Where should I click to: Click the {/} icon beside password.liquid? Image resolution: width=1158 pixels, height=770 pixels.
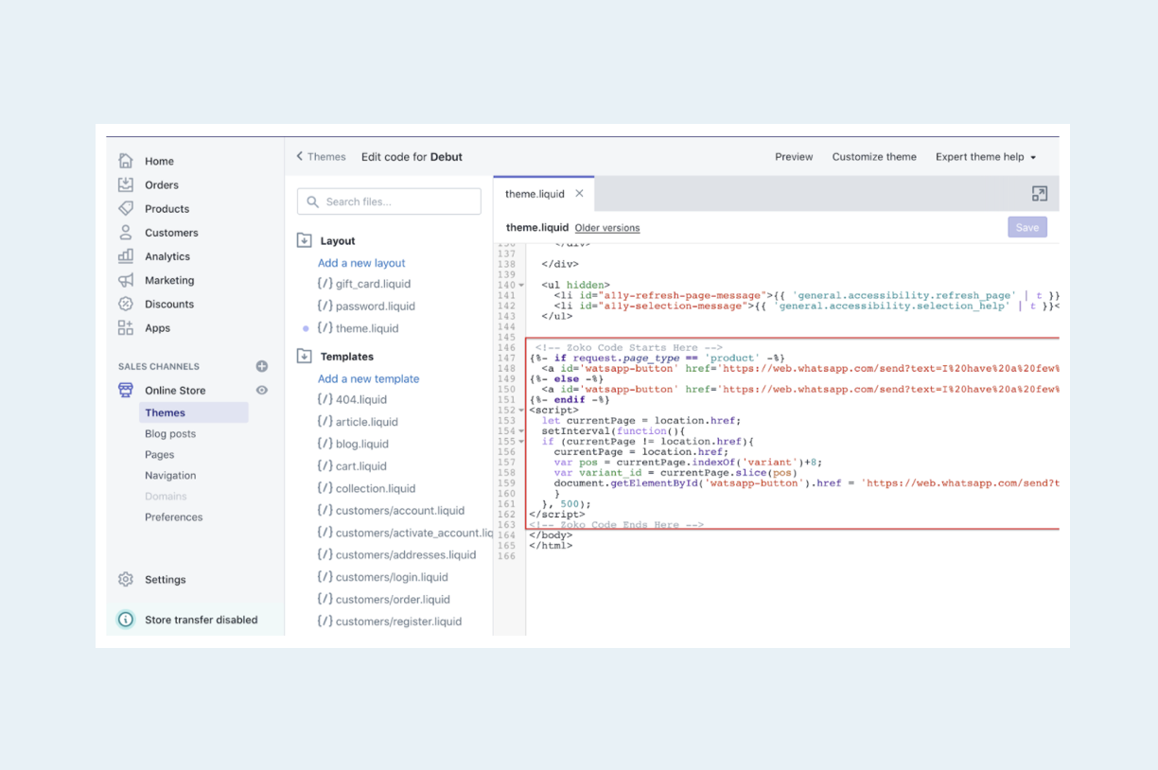pos(325,306)
